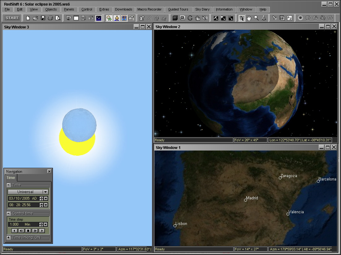The image size is (341, 255).
Task: Toggle the four-pane window layout button
Action: coord(124,18)
